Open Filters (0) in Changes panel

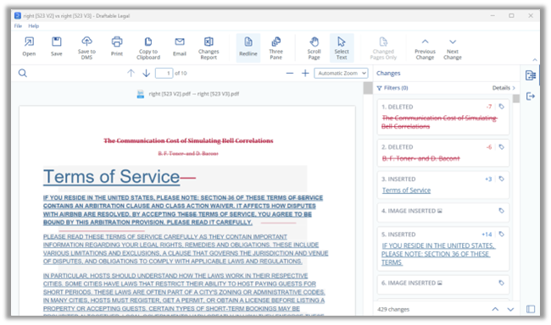click(x=392, y=88)
